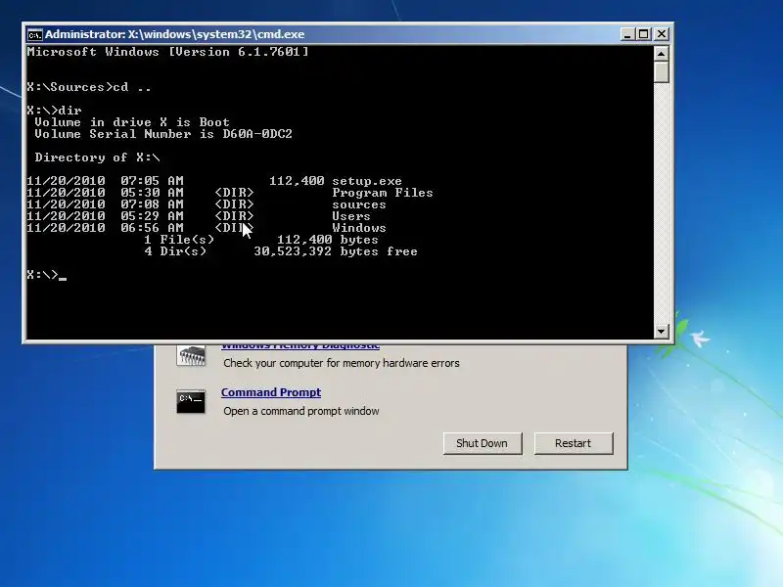Open the Windows Memory Diagnostic link
The height and width of the screenshot is (587, 783).
pyautogui.click(x=300, y=345)
